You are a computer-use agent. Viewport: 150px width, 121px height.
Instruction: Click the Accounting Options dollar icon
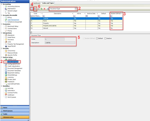6,6
